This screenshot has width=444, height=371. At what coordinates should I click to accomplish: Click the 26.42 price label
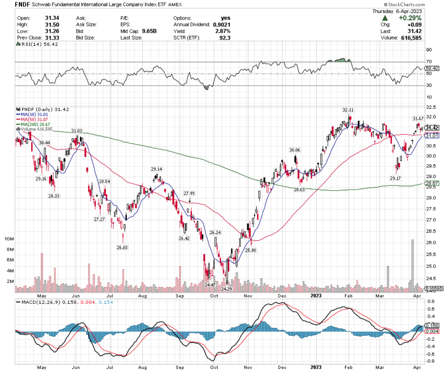(184, 238)
